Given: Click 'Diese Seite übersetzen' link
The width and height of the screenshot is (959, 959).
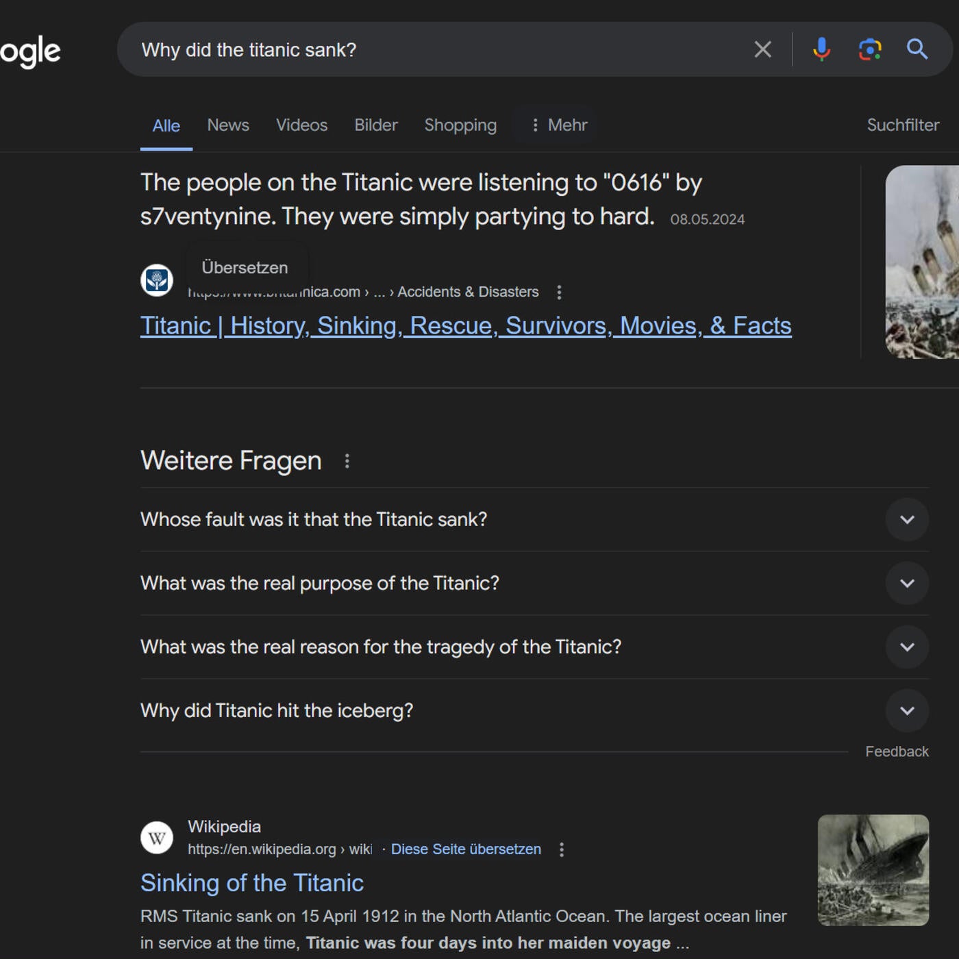Looking at the screenshot, I should coord(466,849).
